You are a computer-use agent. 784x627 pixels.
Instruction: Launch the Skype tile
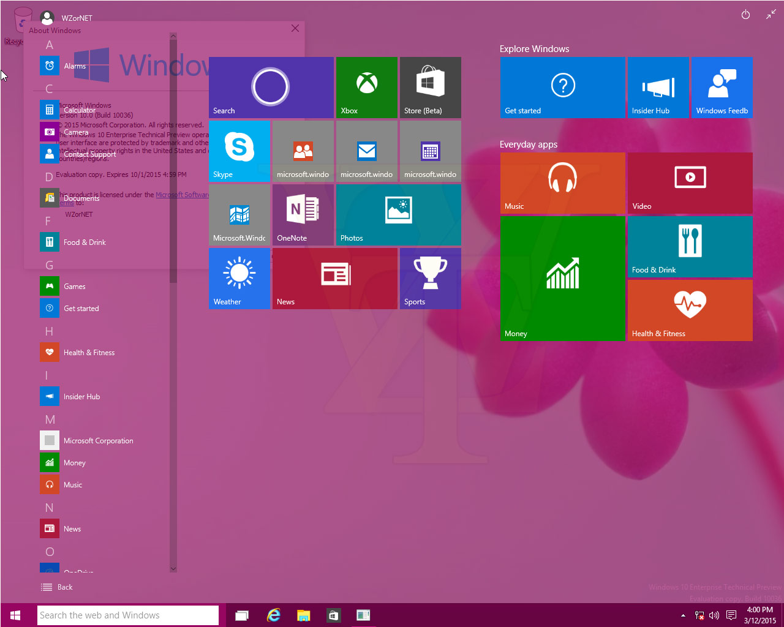coord(239,151)
